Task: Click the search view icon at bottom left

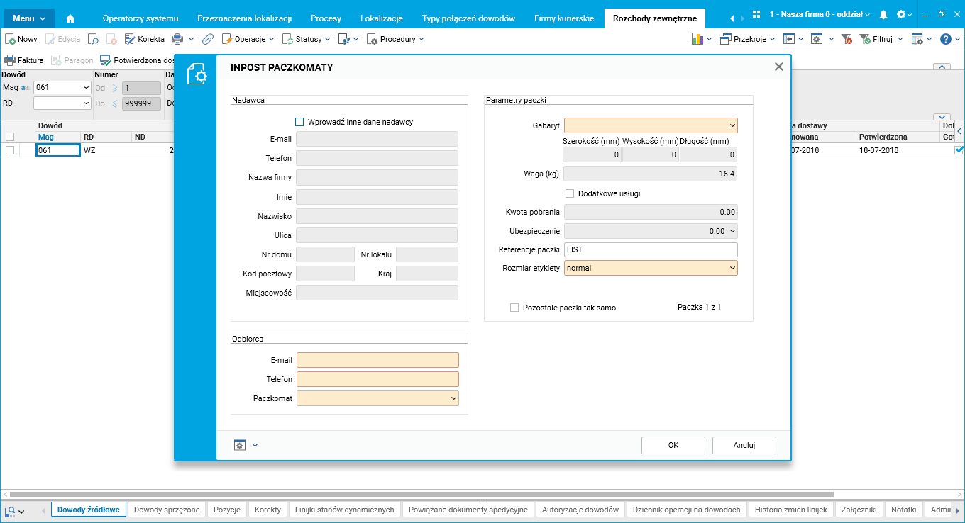Action: 10,510
